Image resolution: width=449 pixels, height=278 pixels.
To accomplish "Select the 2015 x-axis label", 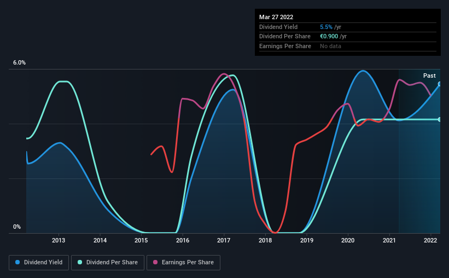I will (141, 240).
